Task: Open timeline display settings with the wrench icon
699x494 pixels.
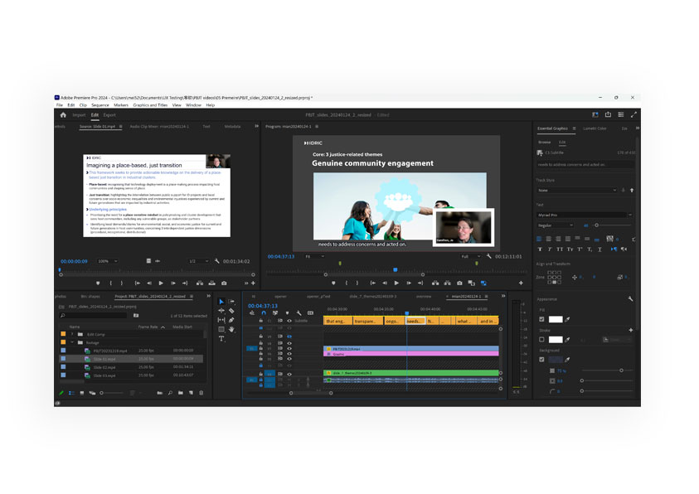Action: (x=299, y=313)
